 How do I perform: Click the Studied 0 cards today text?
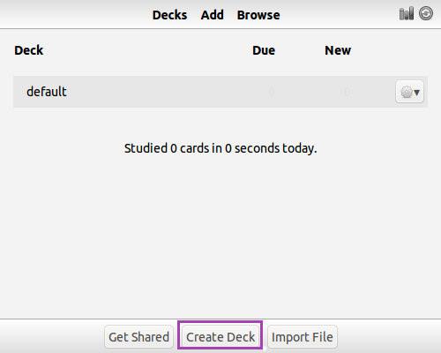[x=220, y=148]
